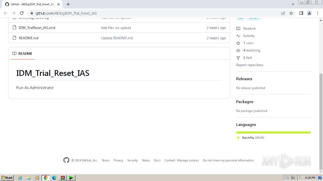Open the Windows Start menu

(7, 177)
